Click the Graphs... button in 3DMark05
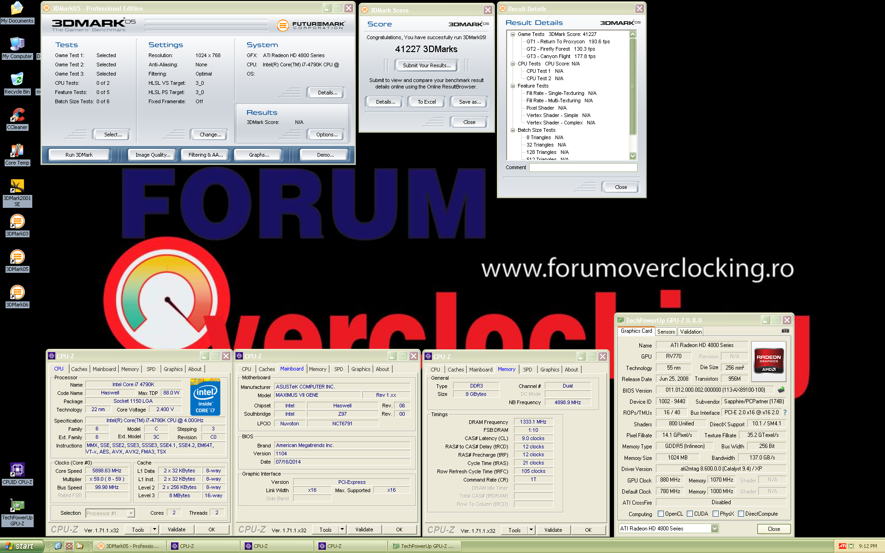 [x=259, y=155]
